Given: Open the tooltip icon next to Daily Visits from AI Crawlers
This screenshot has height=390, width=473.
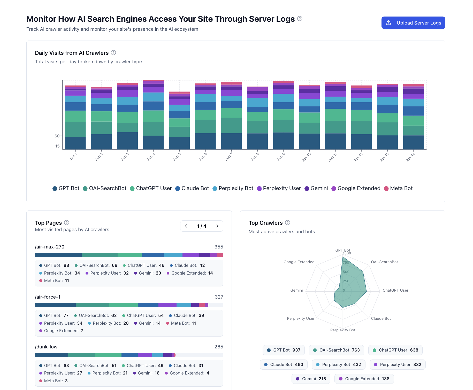Looking at the screenshot, I should pos(113,52).
